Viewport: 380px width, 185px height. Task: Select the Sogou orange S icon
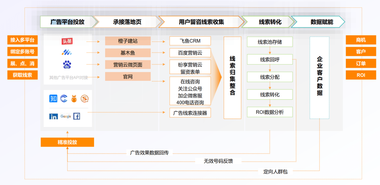(84, 98)
